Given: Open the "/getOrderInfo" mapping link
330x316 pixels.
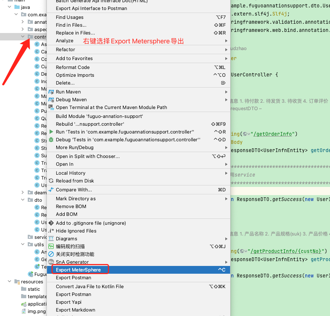Looking at the screenshot, I should tap(273, 134).
